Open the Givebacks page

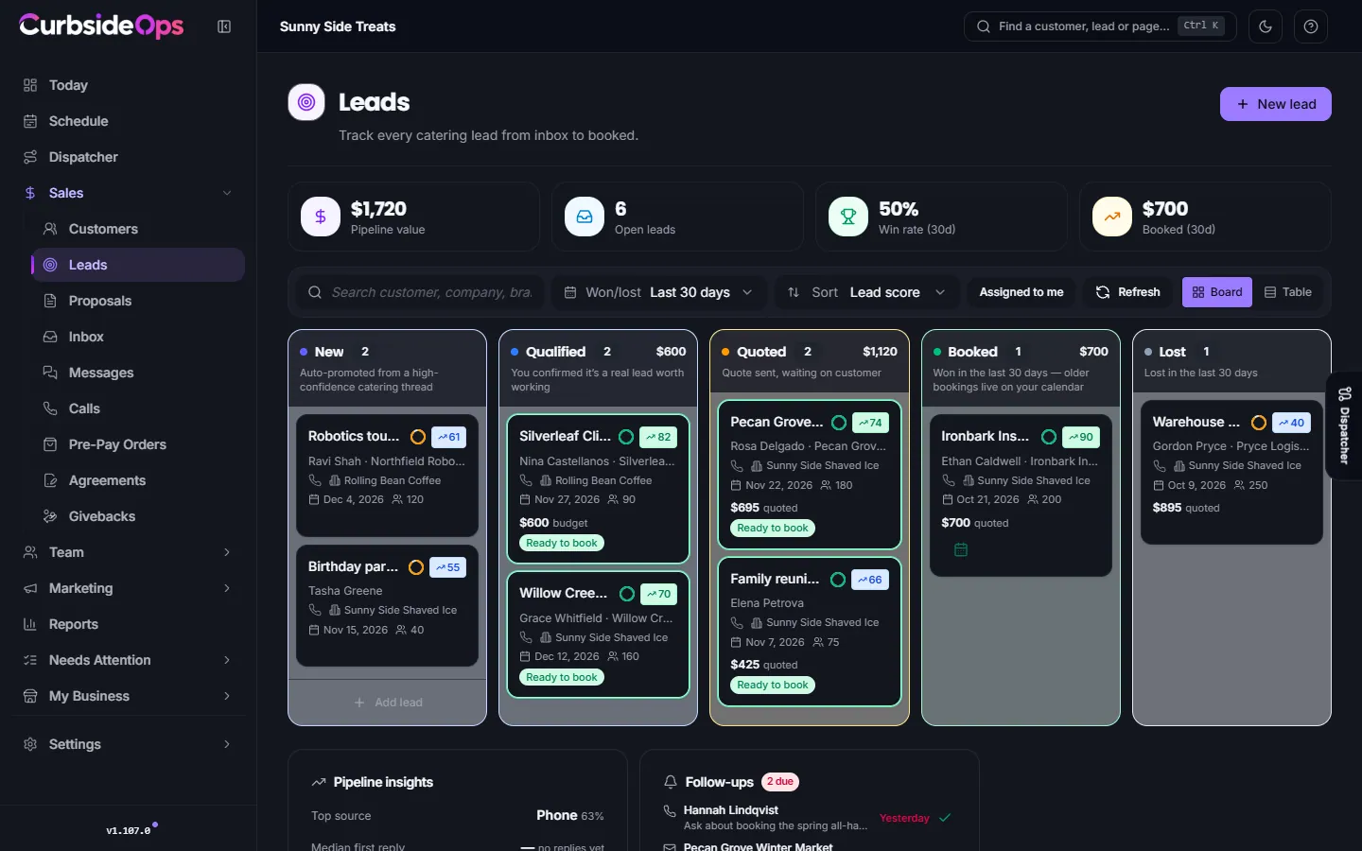coord(138,516)
